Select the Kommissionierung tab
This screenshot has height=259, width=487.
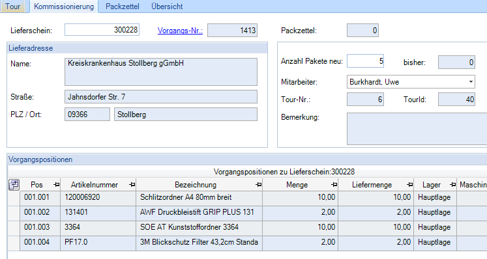[x=64, y=7]
